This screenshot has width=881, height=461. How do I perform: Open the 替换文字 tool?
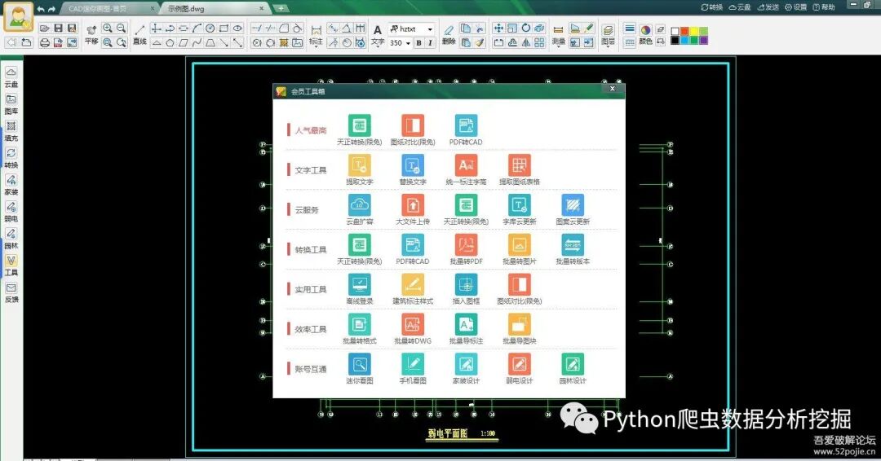(x=413, y=169)
